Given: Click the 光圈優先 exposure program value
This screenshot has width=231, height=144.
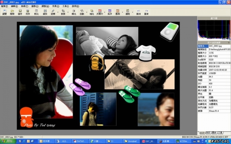Looking at the screenshot, I should (213, 104).
